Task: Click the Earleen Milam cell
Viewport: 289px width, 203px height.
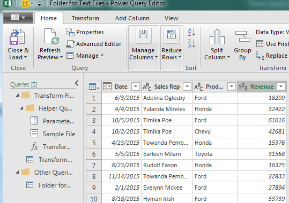Action: (167, 154)
